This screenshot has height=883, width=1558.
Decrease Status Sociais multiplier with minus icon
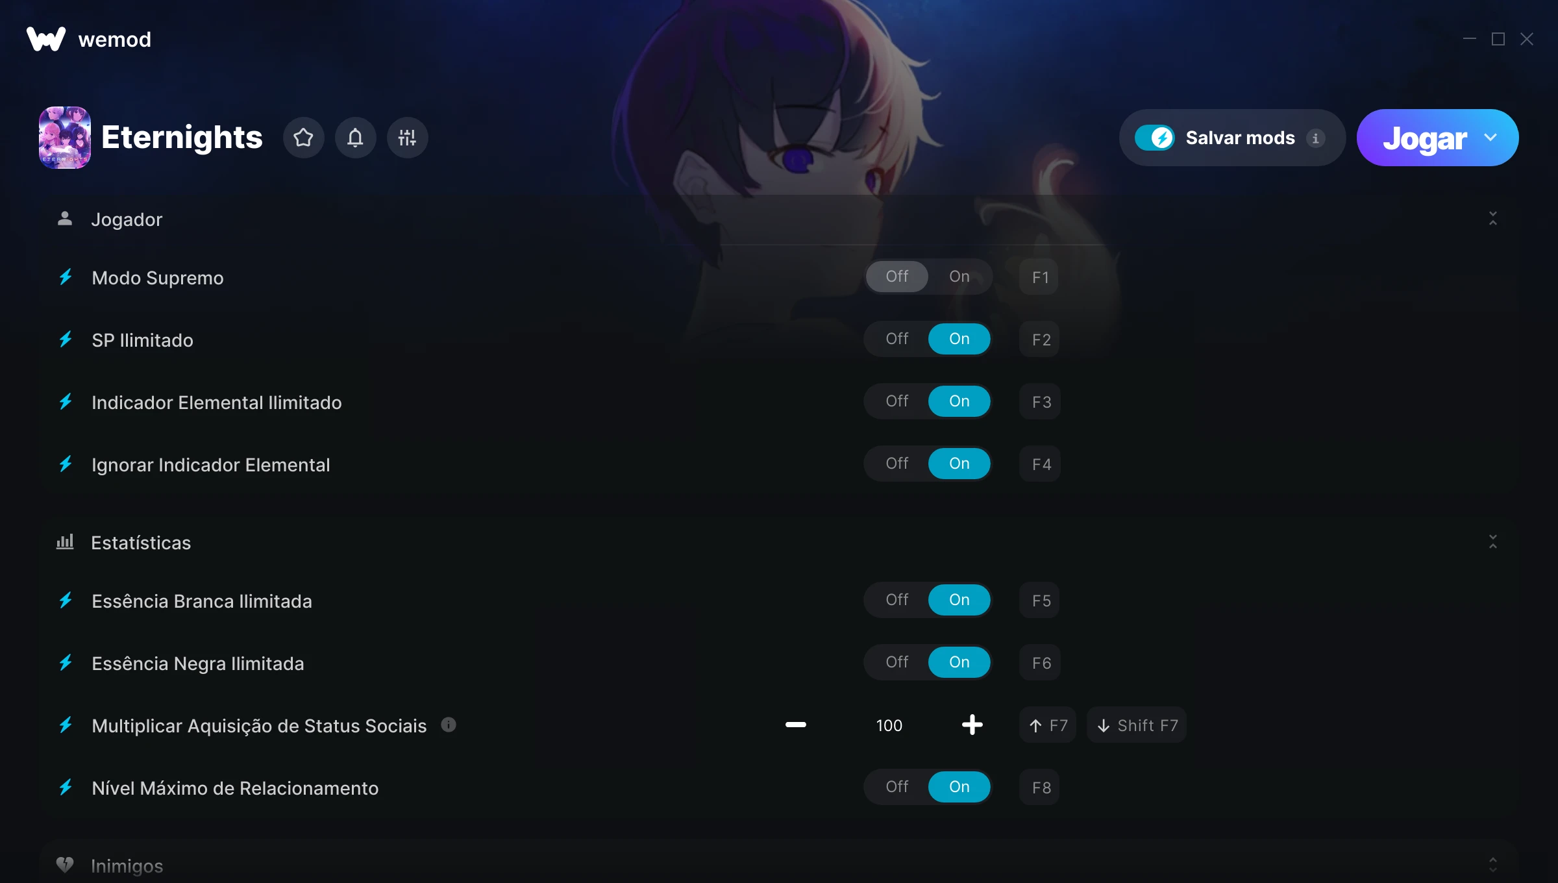795,725
